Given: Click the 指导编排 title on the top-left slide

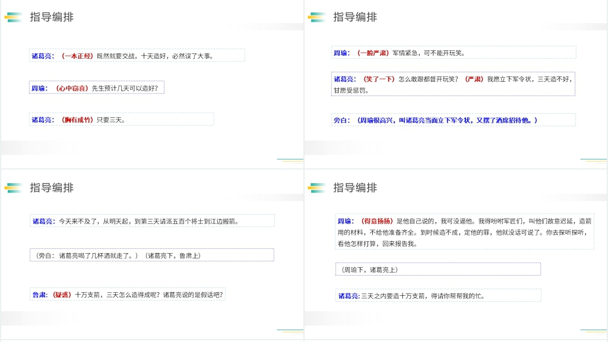Looking at the screenshot, I should pos(52,17).
